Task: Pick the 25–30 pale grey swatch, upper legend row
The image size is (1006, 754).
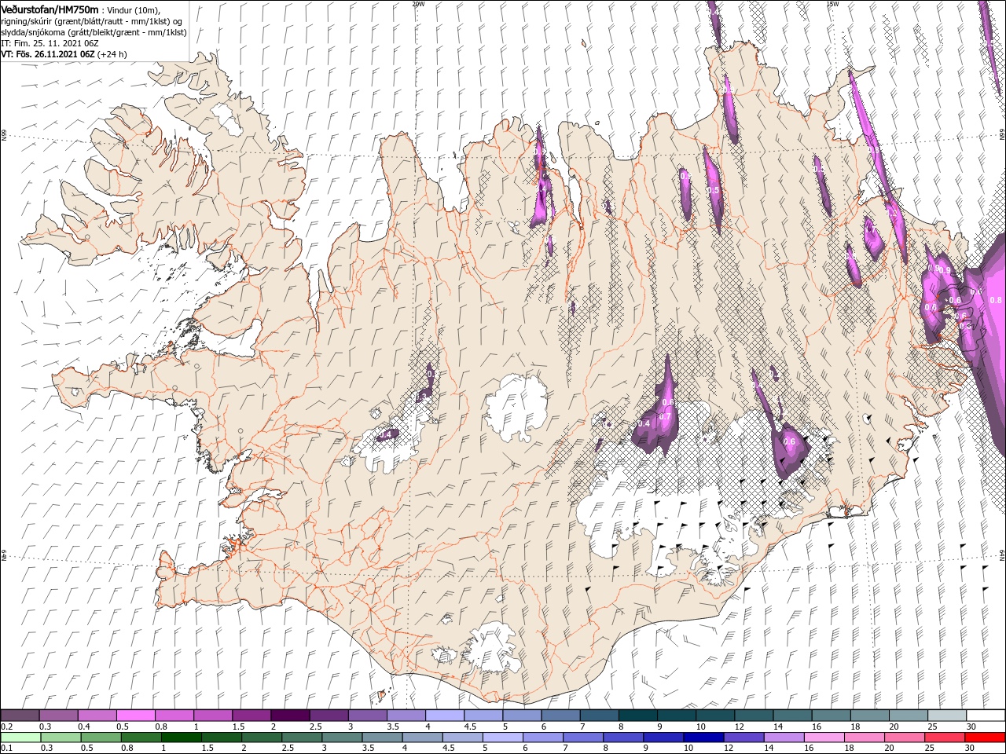Action: [947, 716]
